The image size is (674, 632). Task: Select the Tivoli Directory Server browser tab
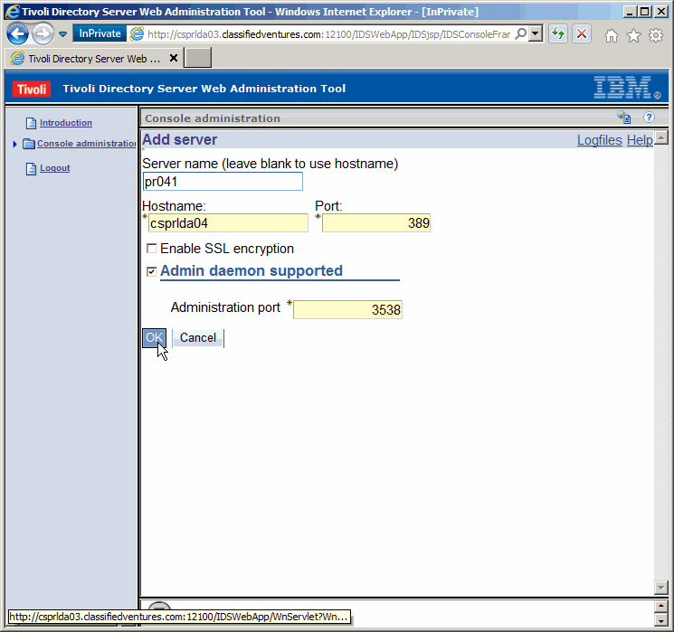coord(90,58)
